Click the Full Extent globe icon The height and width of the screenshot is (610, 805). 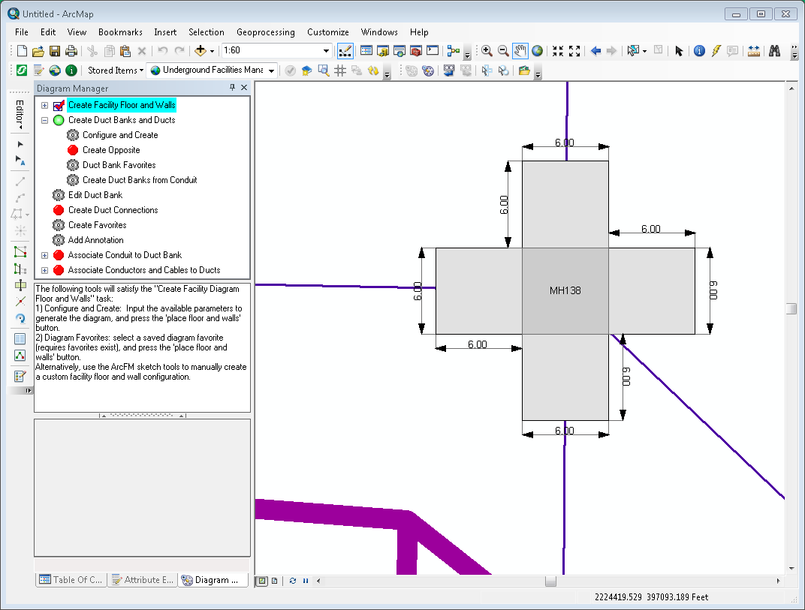537,51
